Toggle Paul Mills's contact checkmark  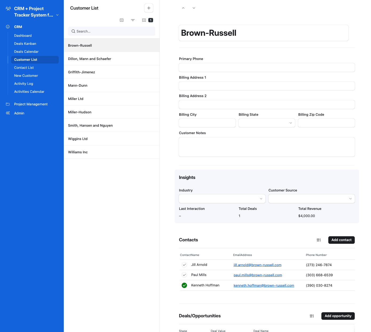click(x=184, y=275)
